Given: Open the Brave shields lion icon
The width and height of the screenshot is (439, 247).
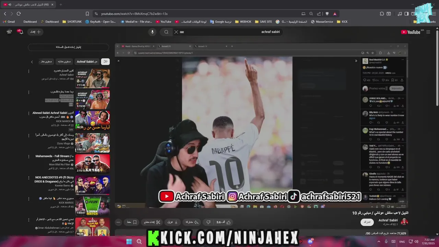Looking at the screenshot, I should (327, 14).
